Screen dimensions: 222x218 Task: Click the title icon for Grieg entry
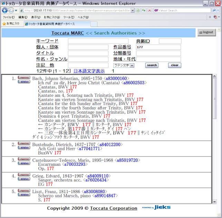(x=24, y=179)
